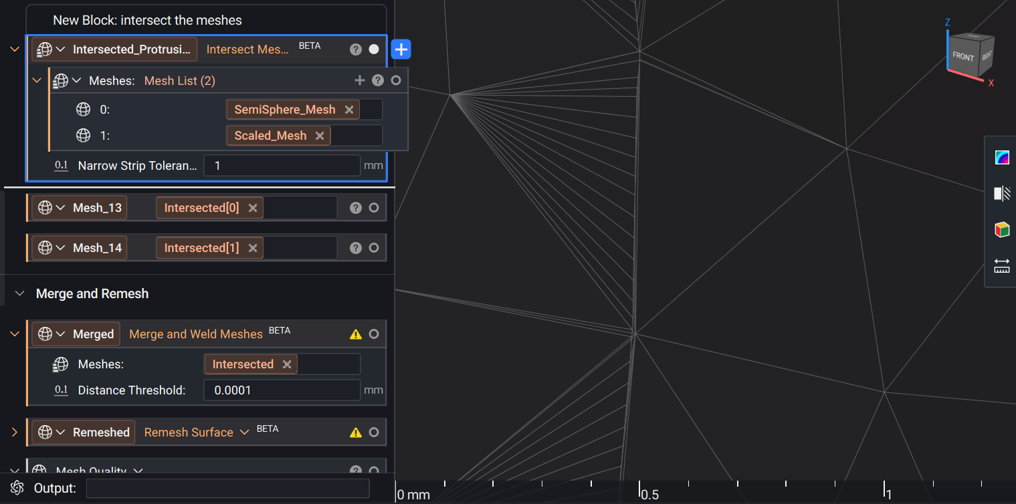Click the warning icon on Merged block

click(356, 334)
